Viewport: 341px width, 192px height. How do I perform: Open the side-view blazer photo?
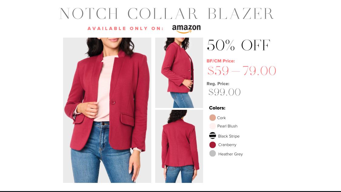tap(179, 73)
